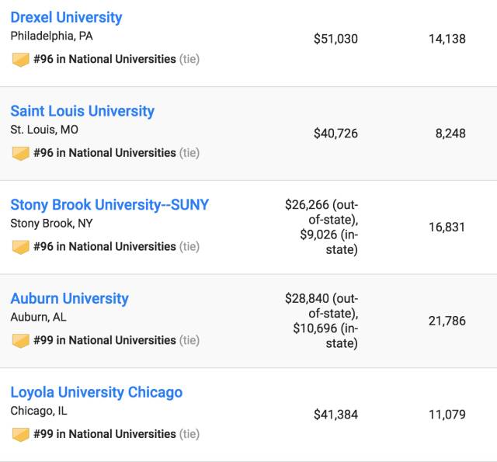The width and height of the screenshot is (497, 462).
Task: Click Stony Brook's out-of-state tuition text
Action: click(x=321, y=212)
